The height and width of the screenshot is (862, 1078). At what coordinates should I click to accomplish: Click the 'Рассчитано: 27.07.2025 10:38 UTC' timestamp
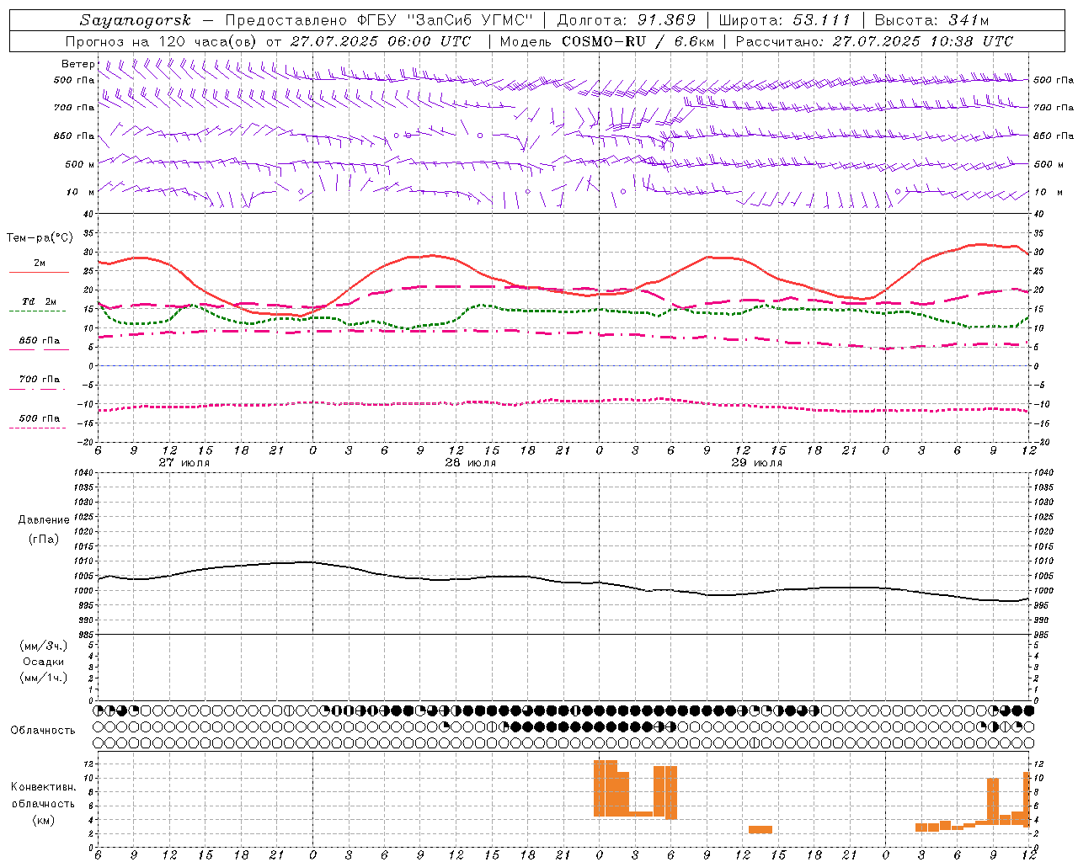point(875,41)
